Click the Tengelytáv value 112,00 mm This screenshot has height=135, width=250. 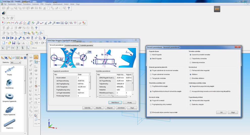[83, 87]
